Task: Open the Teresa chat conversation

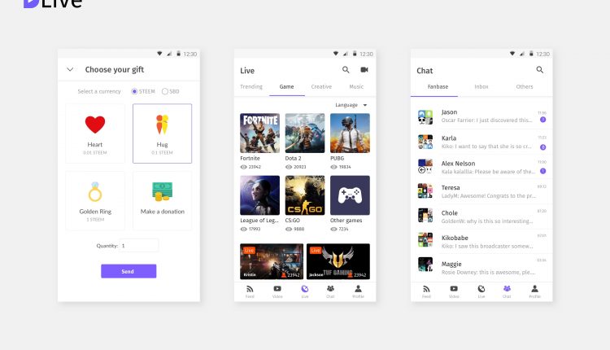Action: 481,191
